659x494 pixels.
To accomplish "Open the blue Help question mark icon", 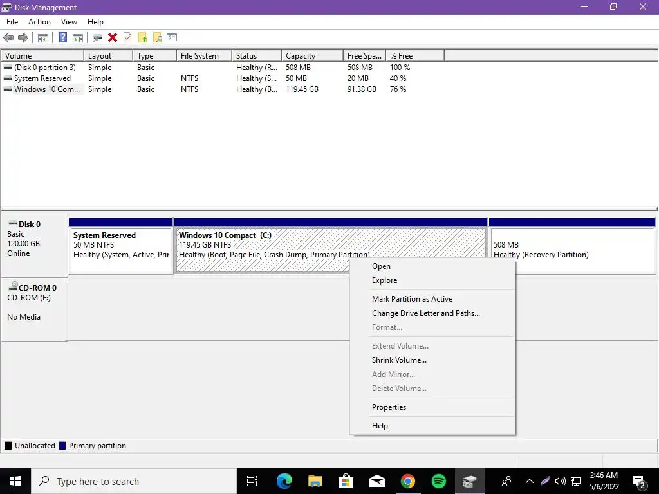I will [62, 37].
